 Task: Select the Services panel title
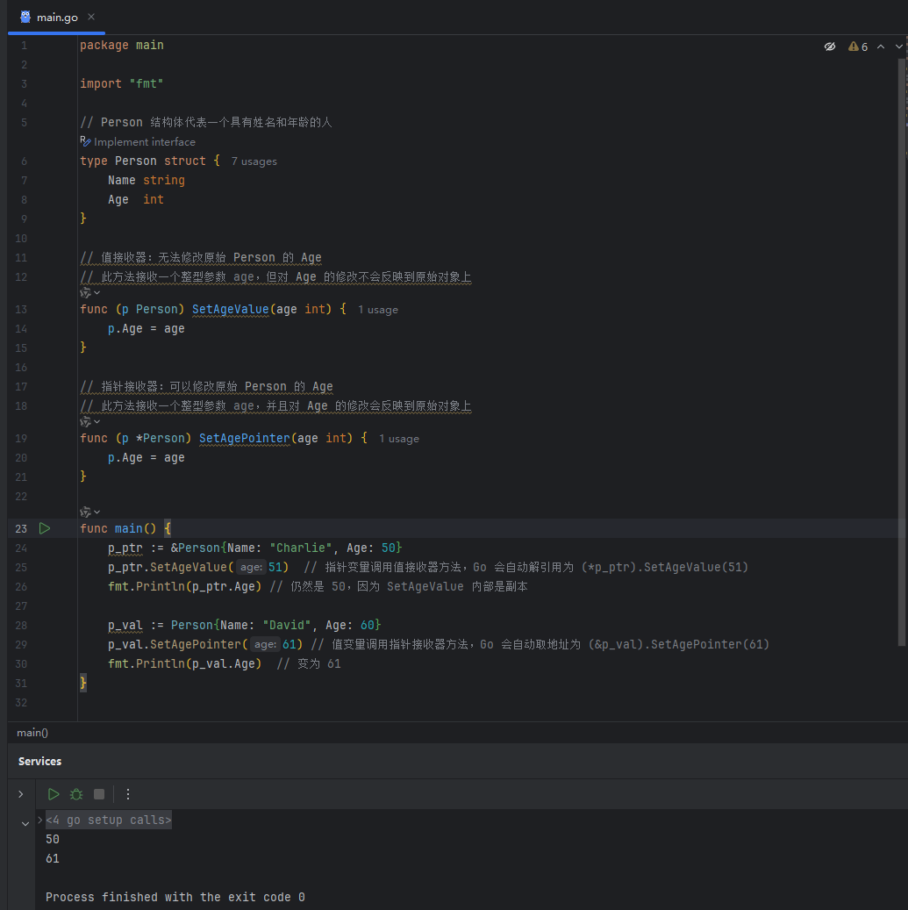click(x=40, y=761)
